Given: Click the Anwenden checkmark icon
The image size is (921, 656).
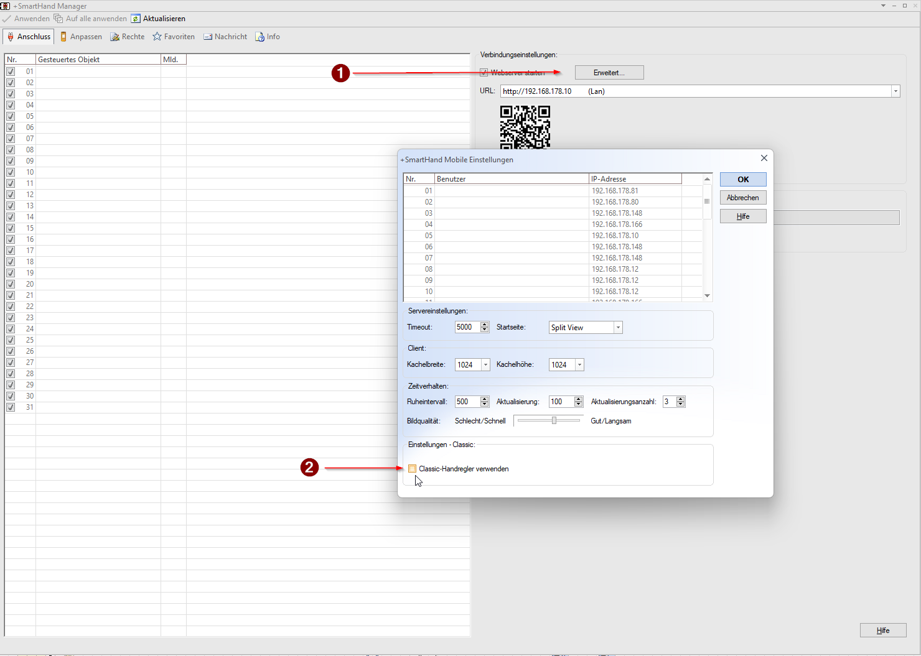Looking at the screenshot, I should tap(7, 19).
